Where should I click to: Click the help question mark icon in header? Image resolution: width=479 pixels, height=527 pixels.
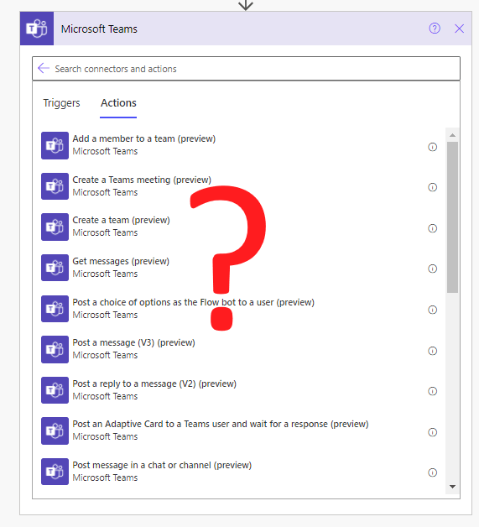click(435, 29)
